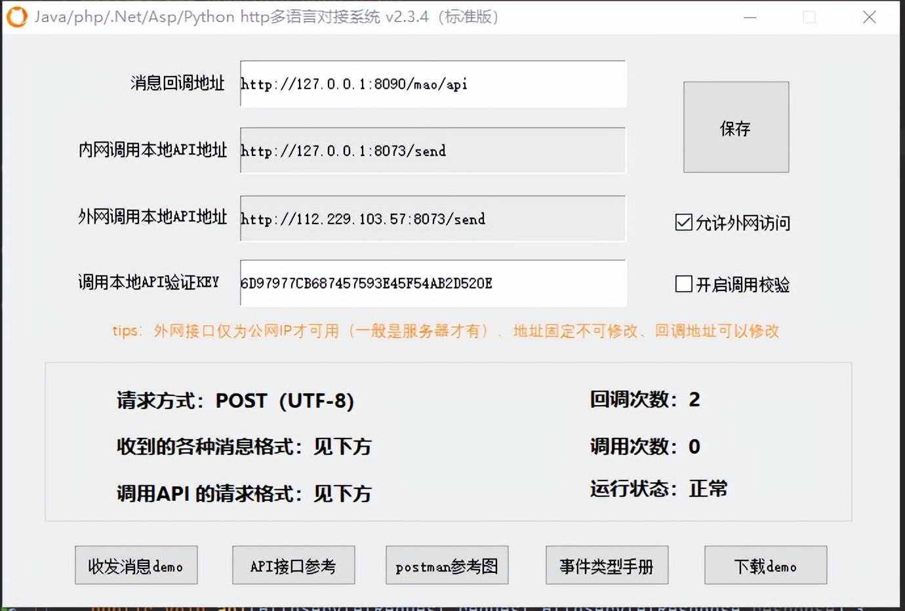Click the 保存 save button

point(736,127)
